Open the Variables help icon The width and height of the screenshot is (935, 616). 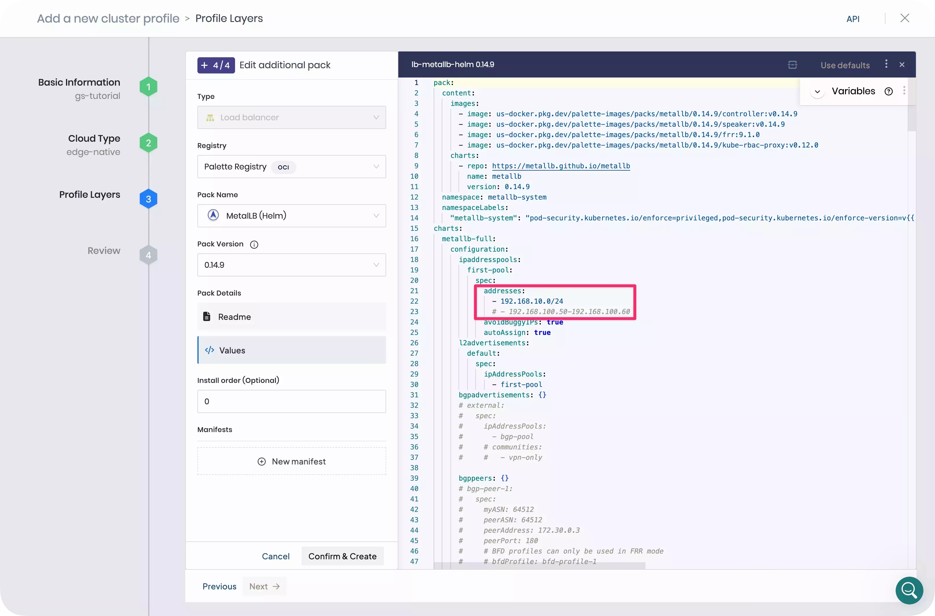click(888, 91)
